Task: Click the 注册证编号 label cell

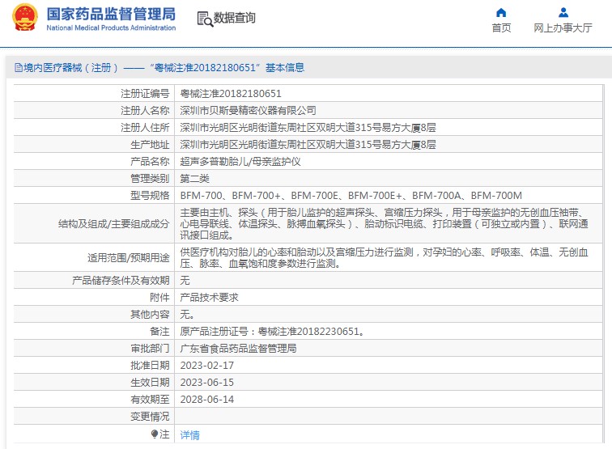Action: click(94, 94)
